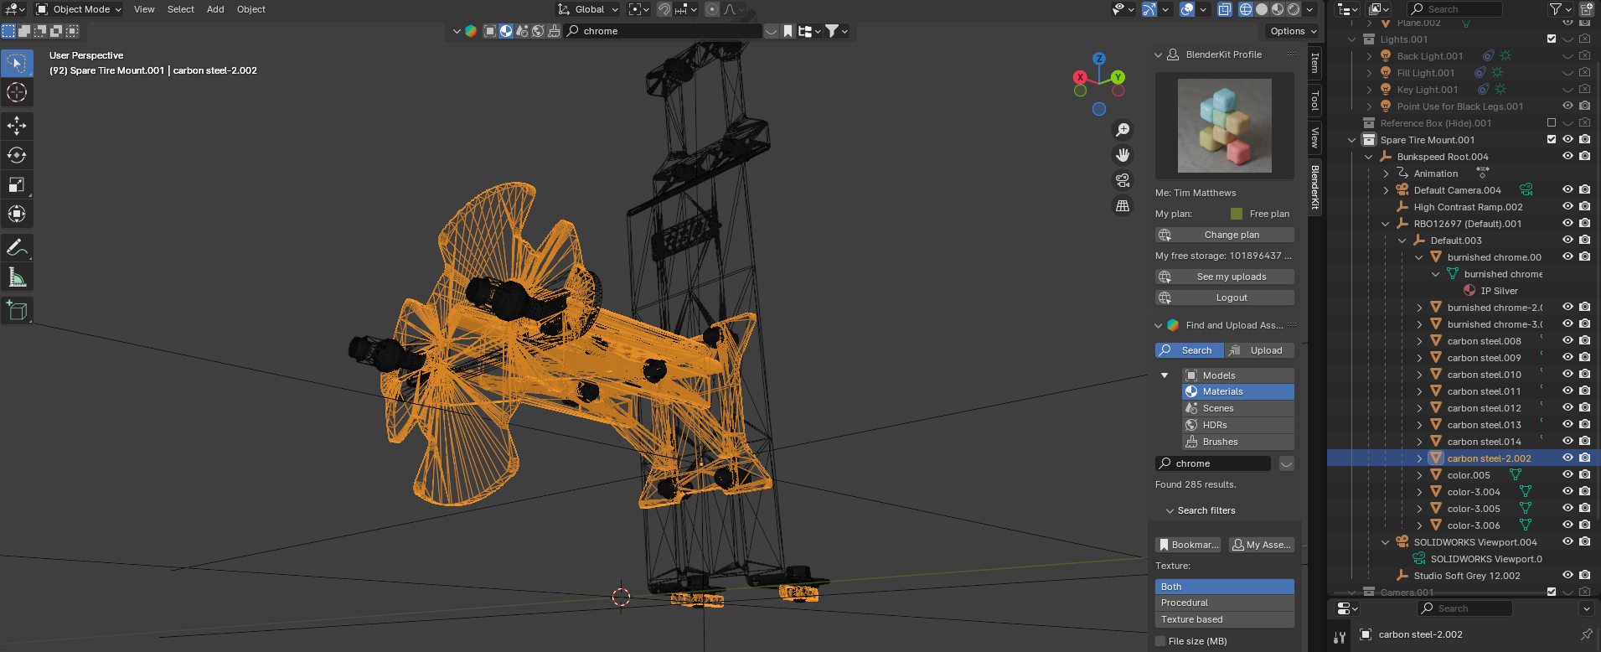The image size is (1601, 652).
Task: Click See my uploads button
Action: click(x=1225, y=277)
